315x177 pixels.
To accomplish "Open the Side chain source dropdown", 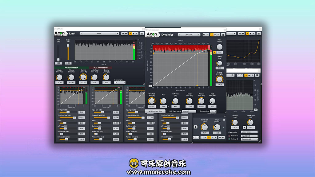I will [x=189, y=111].
